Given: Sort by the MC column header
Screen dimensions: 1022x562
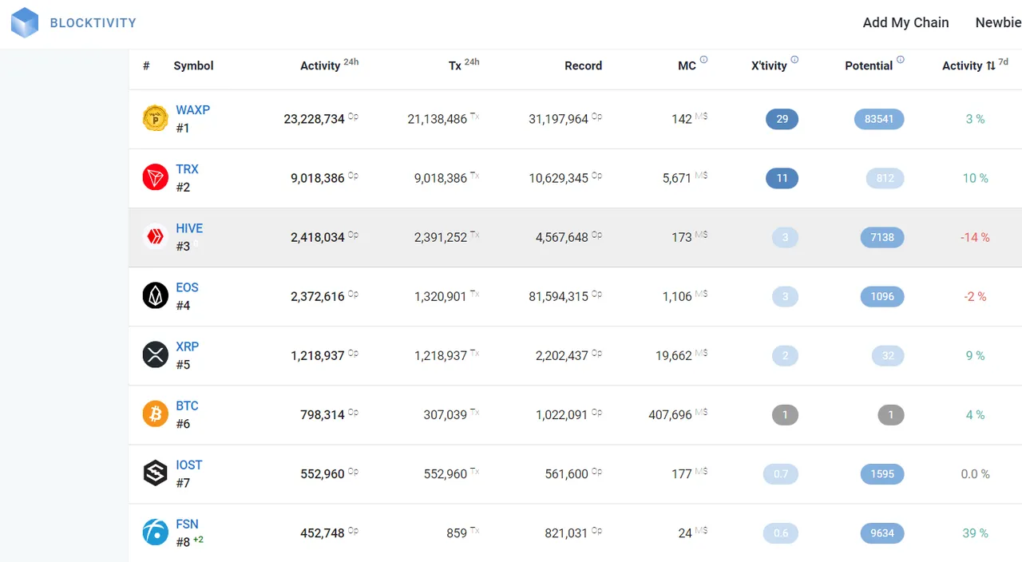Looking at the screenshot, I should point(687,65).
